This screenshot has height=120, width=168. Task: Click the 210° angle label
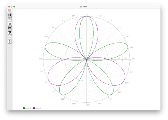pyautogui.click(x=111, y=99)
